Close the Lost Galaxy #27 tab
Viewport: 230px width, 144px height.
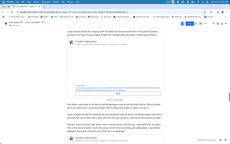(x=39, y=6)
